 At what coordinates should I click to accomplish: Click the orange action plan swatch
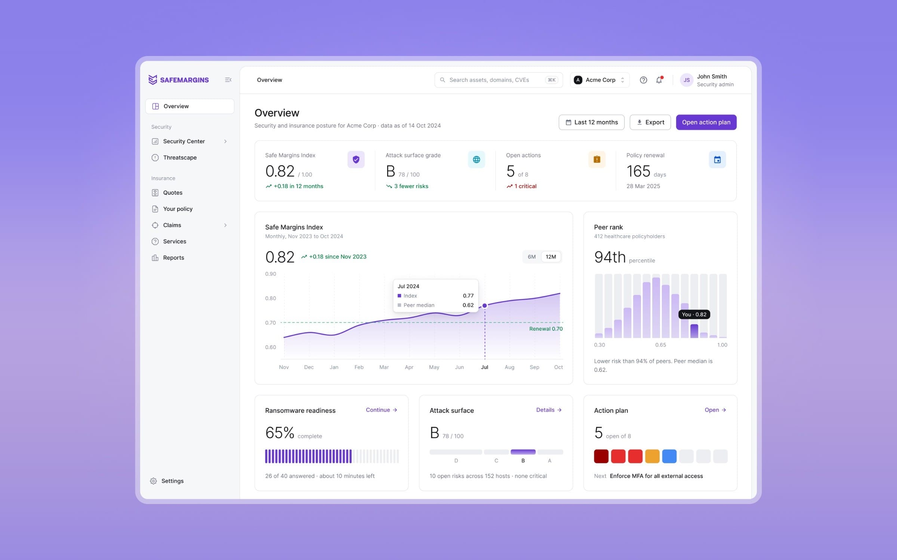coord(652,456)
